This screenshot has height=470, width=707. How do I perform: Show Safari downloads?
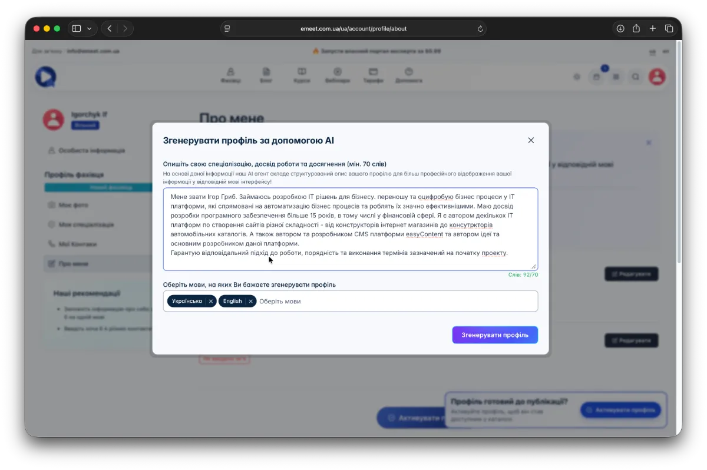620,28
